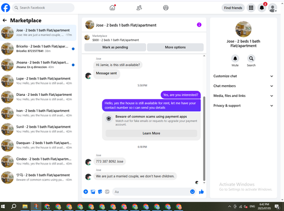Open Jhoana conversation in list
Screen dimensions: 284x211
(38, 65)
